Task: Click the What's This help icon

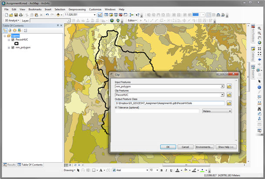Action: pyautogui.click(x=138, y=15)
